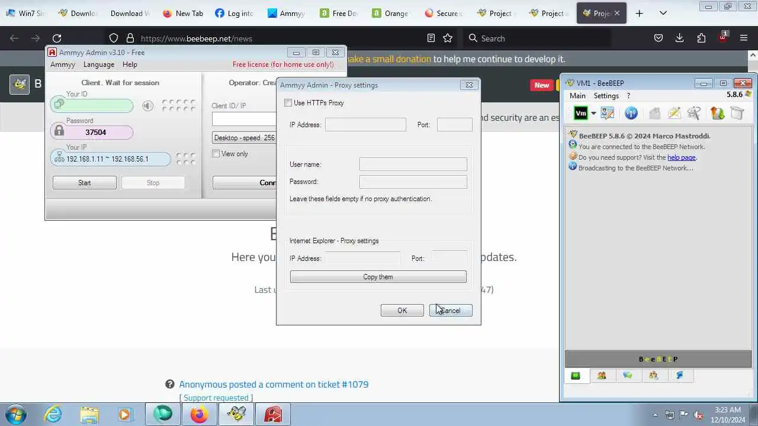Click the proxy User name field
This screenshot has height=426, width=758.
[x=413, y=164]
